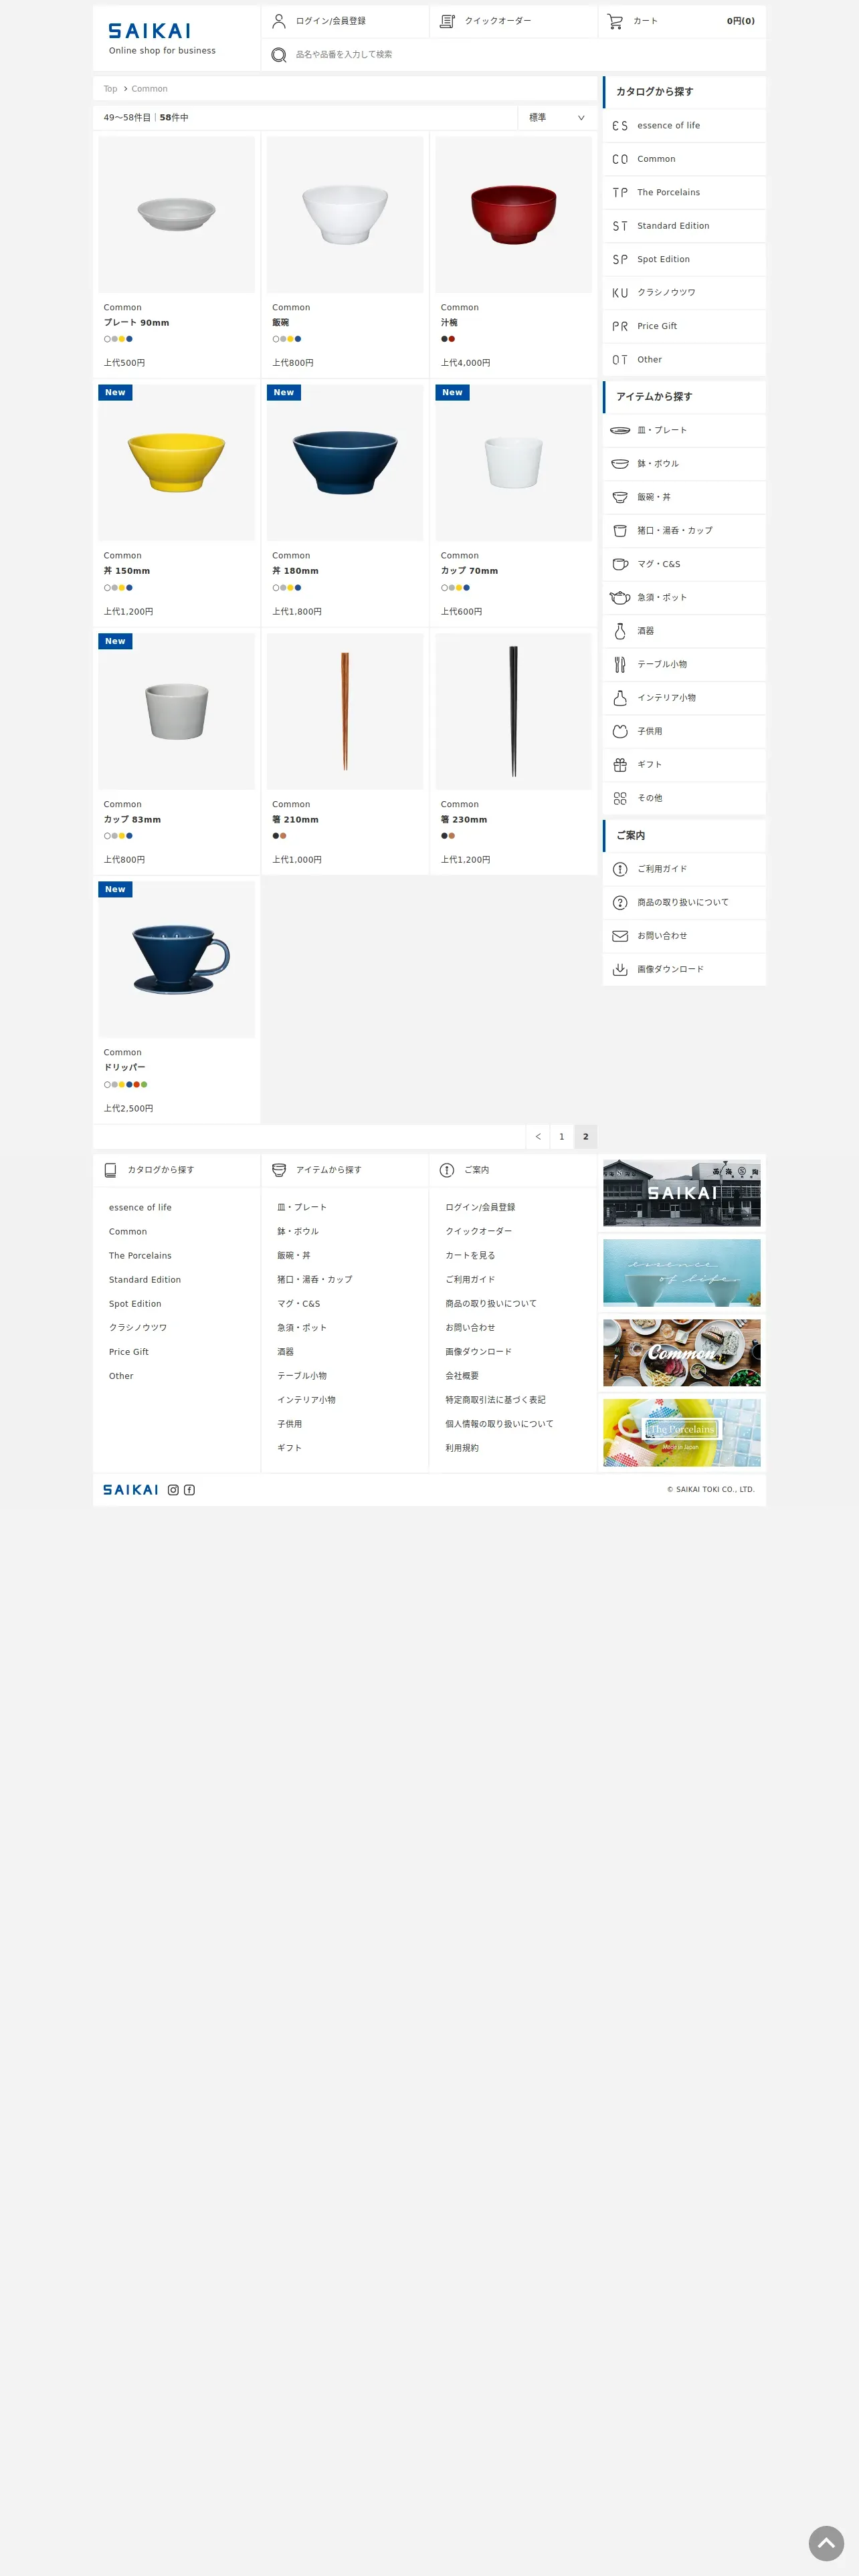859x2576 pixels.
Task: Click the product search input field
Action: (x=513, y=55)
